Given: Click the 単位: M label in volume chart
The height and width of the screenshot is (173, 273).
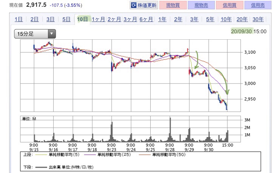Looking at the screenshot, I should point(29,119).
